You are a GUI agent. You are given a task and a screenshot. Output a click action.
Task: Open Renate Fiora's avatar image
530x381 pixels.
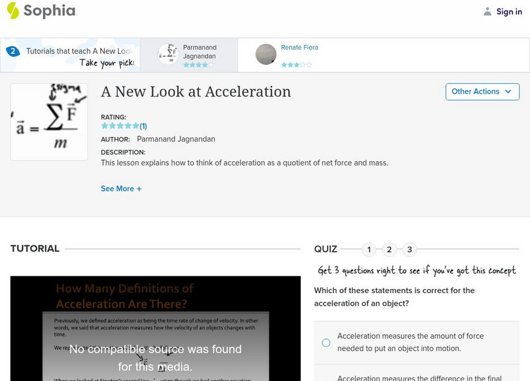tap(266, 54)
